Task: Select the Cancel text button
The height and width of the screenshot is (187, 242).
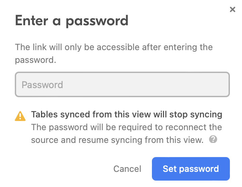Action: pyautogui.click(x=127, y=169)
